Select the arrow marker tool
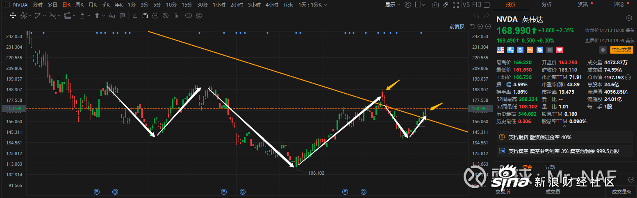Image resolution: width=637 pixels, height=198 pixels. [97, 16]
